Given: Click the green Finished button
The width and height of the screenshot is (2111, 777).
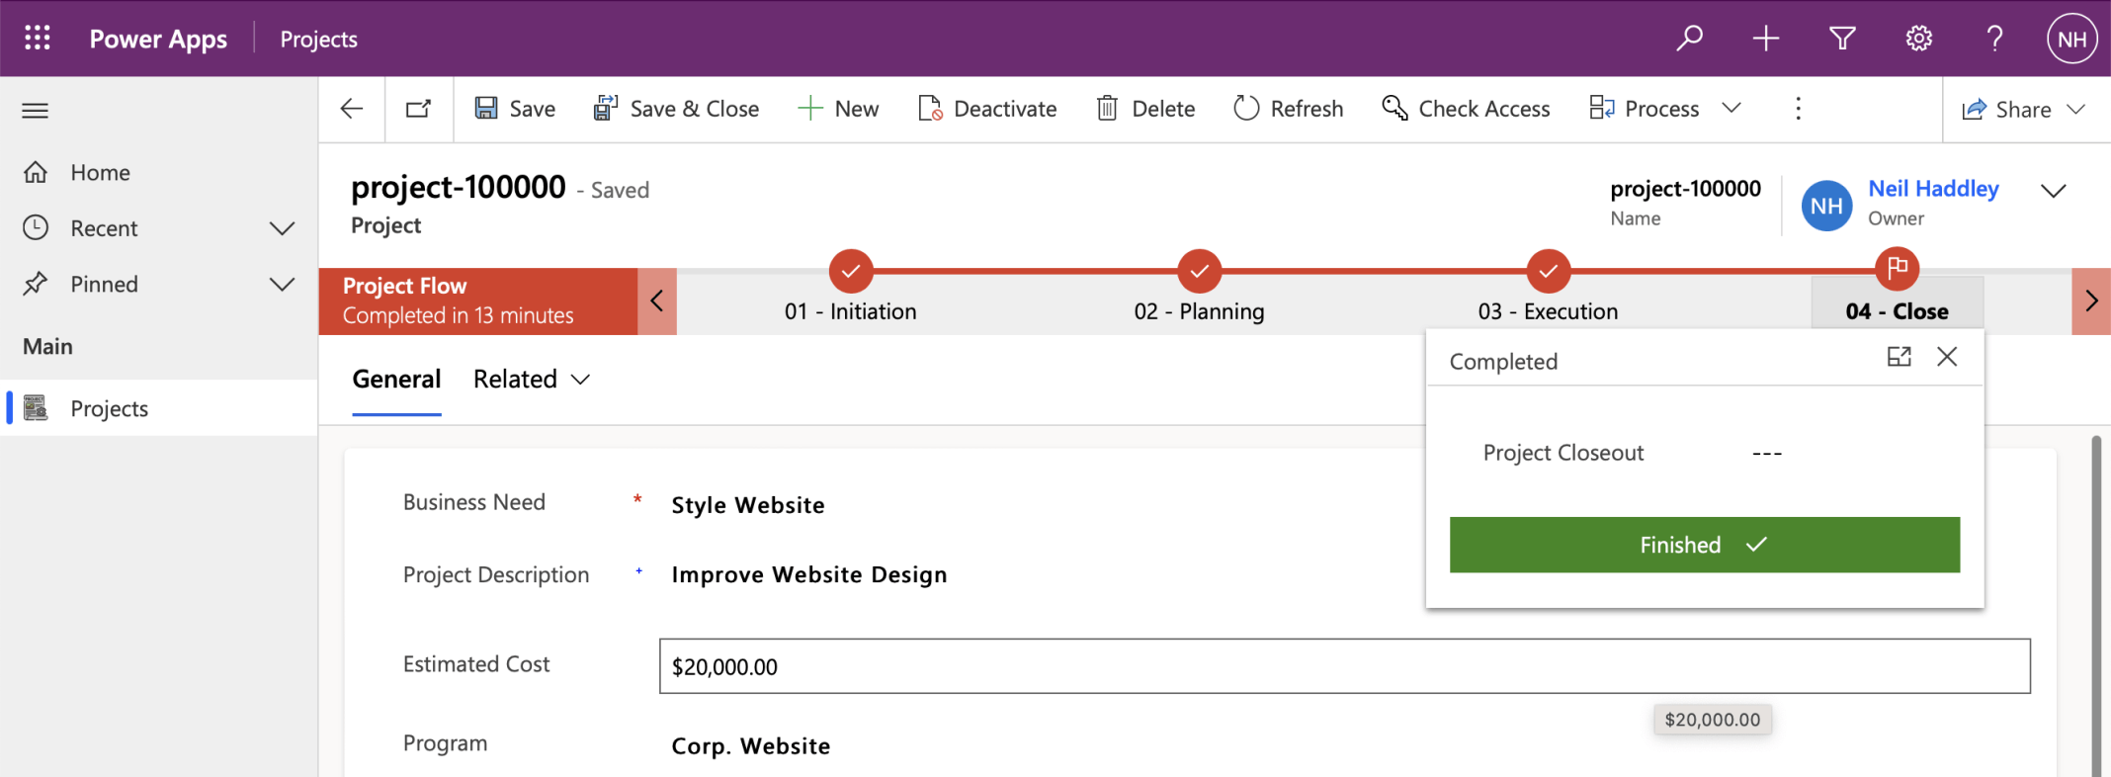Looking at the screenshot, I should click(1704, 545).
